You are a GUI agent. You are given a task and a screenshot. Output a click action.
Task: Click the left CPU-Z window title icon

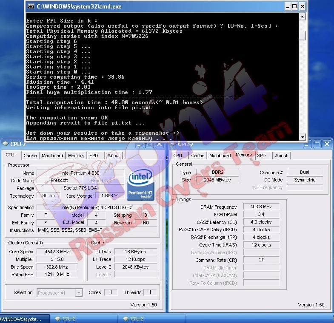(6, 144)
